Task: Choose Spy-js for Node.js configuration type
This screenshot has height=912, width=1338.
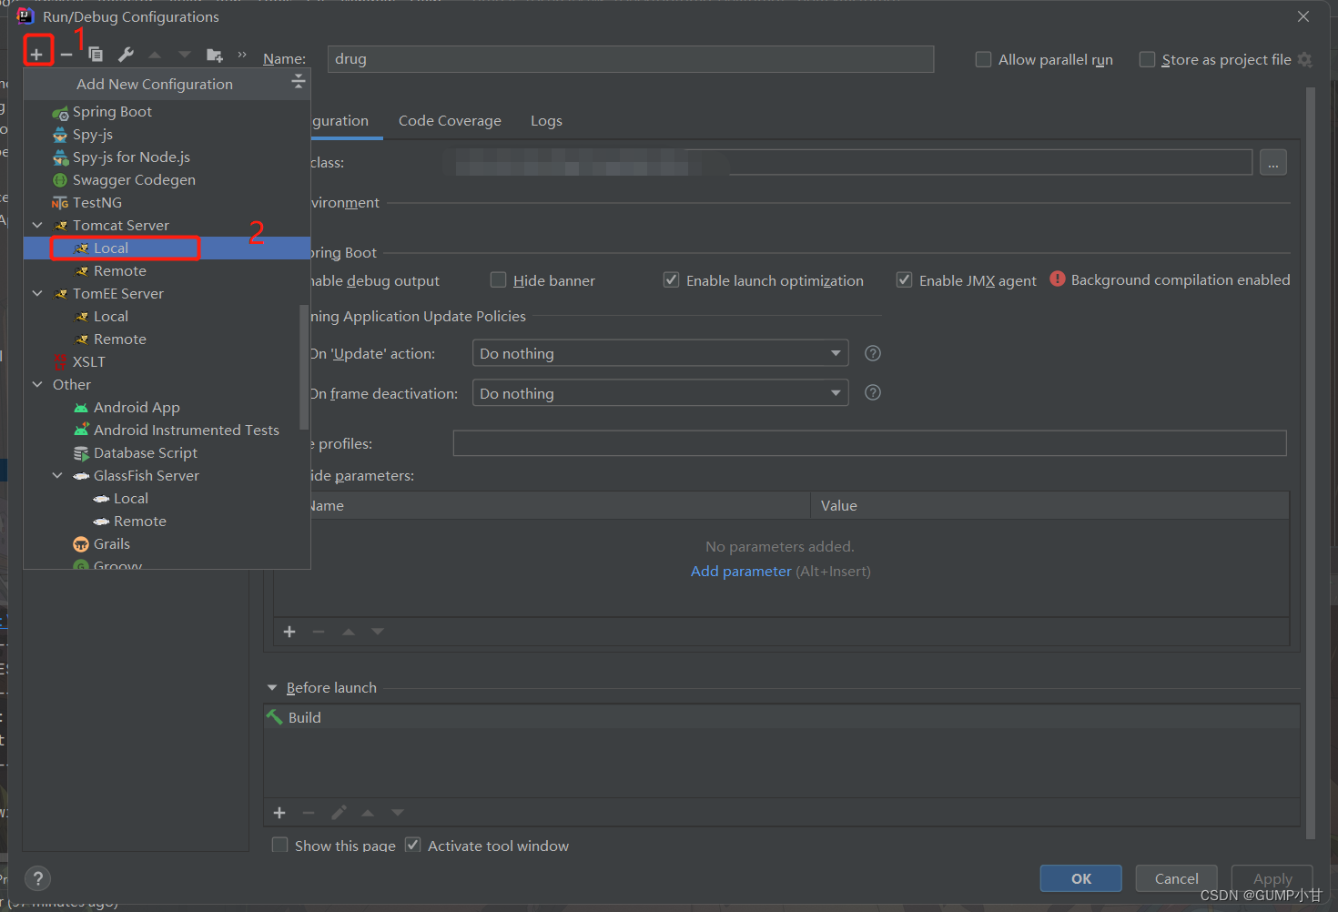Action: [x=167, y=157]
